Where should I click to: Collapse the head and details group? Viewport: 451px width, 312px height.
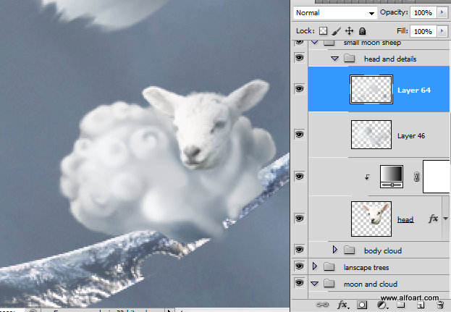click(335, 58)
